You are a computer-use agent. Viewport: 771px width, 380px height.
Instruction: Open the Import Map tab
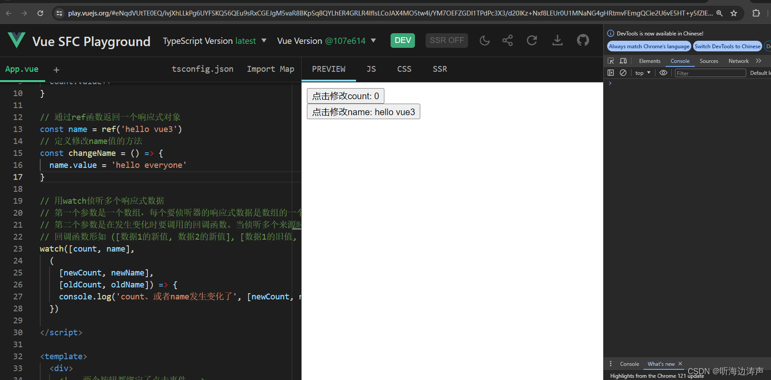tap(271, 69)
